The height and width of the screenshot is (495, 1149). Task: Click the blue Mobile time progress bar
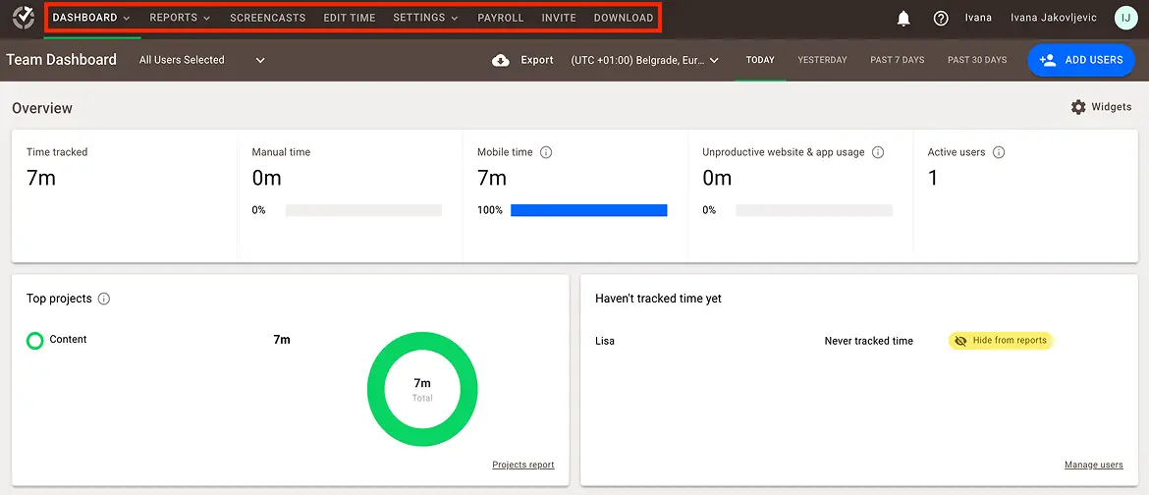pyautogui.click(x=588, y=210)
